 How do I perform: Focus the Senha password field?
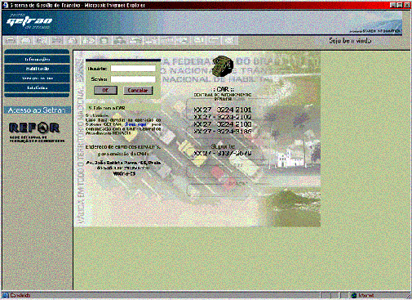[133, 79]
